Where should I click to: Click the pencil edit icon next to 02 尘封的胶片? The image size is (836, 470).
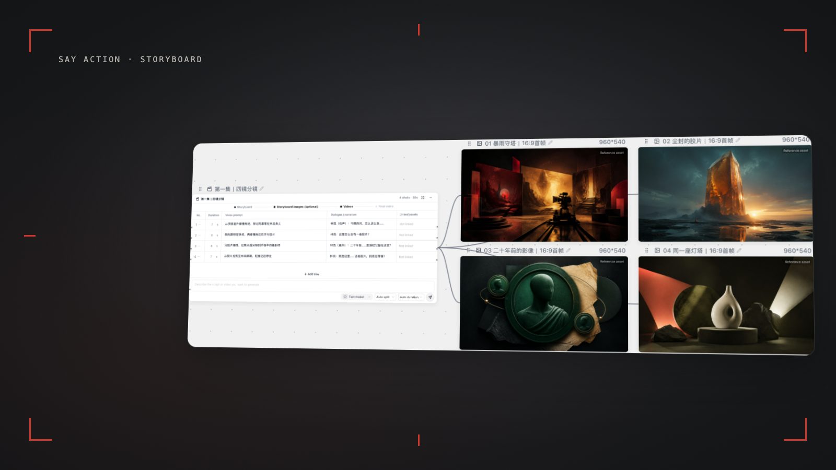click(738, 140)
